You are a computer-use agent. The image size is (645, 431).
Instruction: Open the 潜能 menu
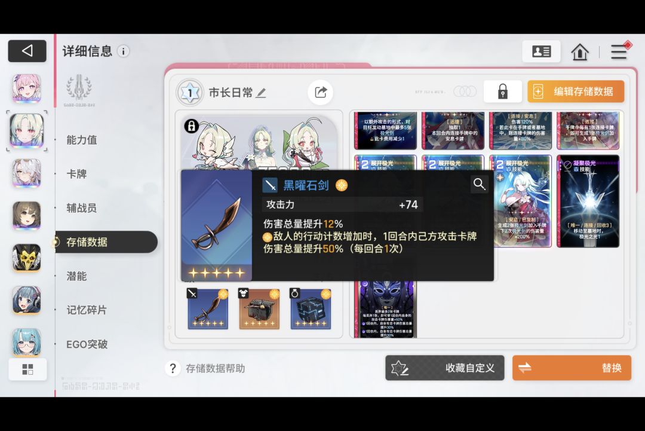coord(76,276)
